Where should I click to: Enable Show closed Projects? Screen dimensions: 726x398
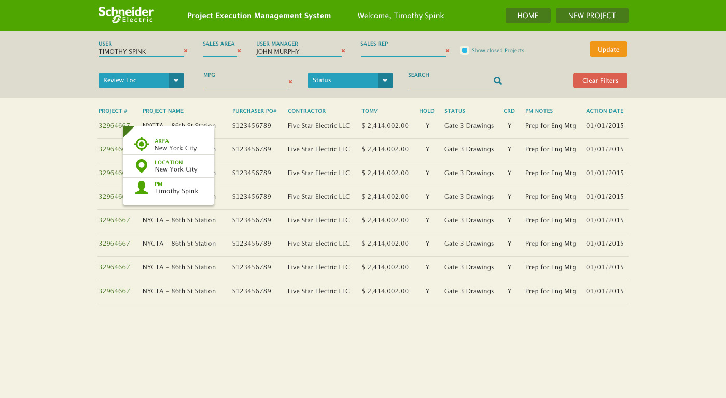tap(464, 50)
